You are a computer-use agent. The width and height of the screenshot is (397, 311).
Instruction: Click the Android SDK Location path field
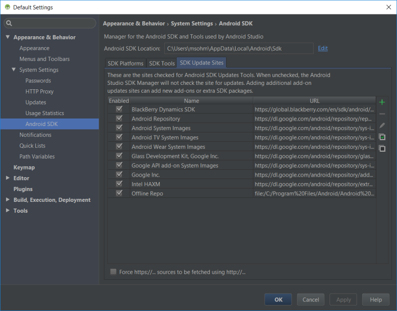click(x=239, y=48)
